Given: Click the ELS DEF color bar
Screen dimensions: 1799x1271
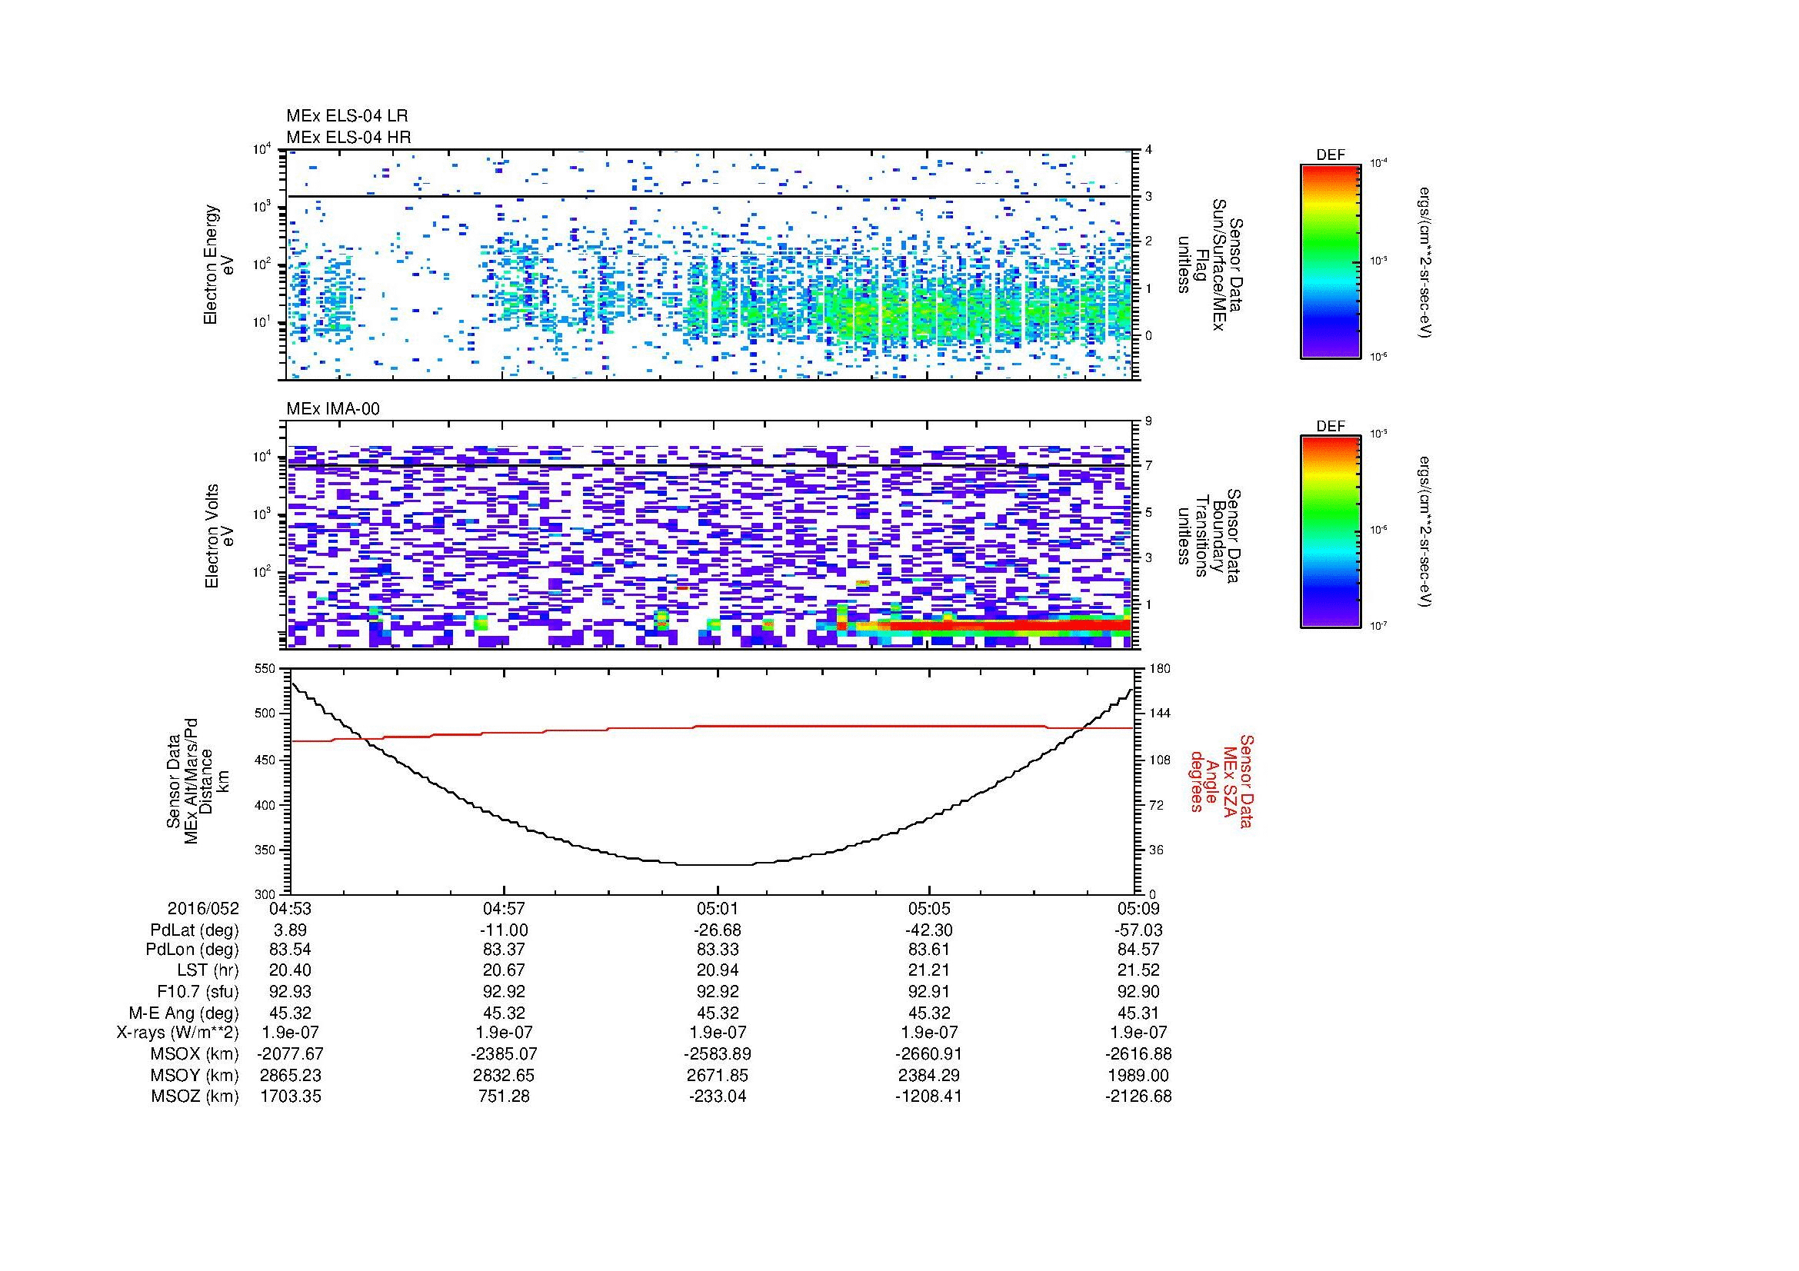Looking at the screenshot, I should point(1331,261).
